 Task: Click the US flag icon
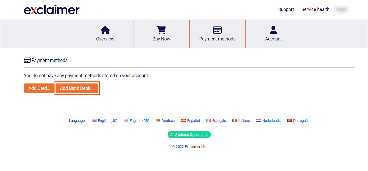[94, 121]
